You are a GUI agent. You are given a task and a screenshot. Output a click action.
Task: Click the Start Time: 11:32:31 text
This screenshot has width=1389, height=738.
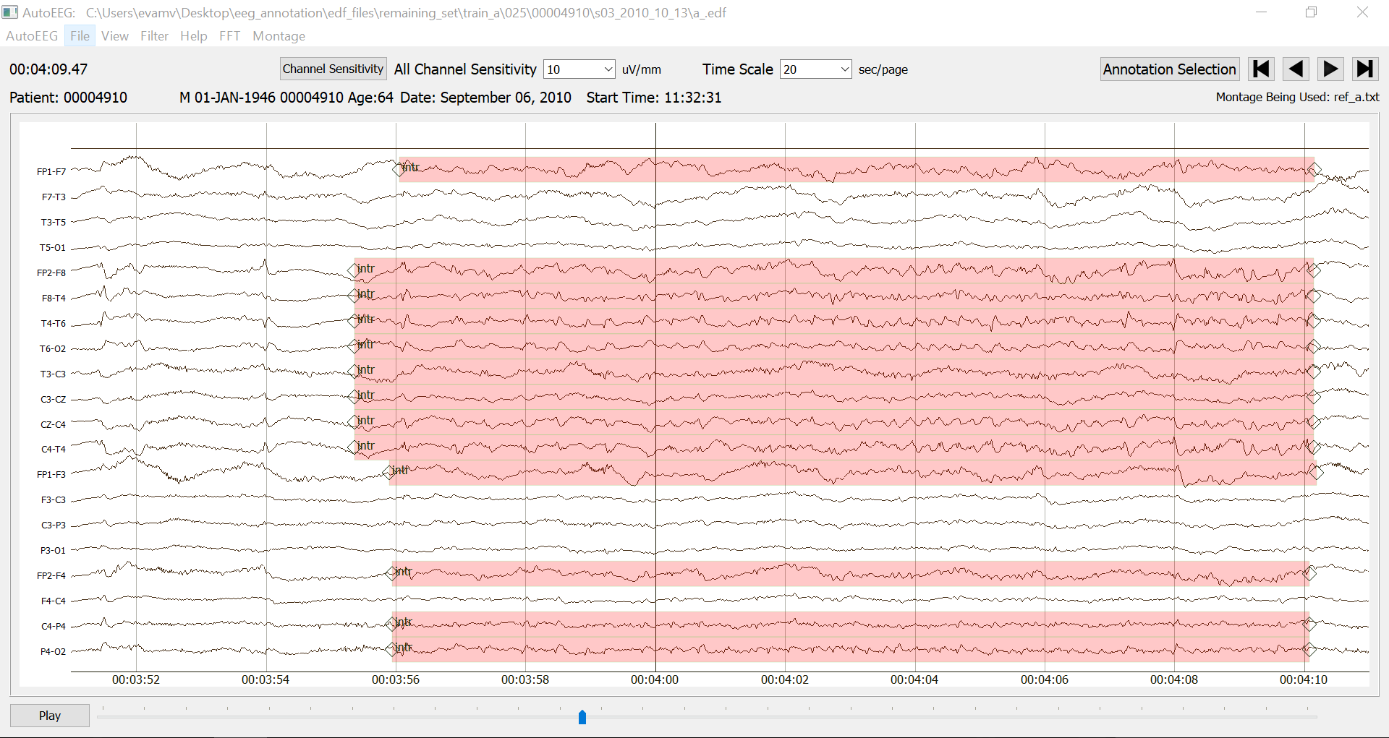(x=654, y=98)
